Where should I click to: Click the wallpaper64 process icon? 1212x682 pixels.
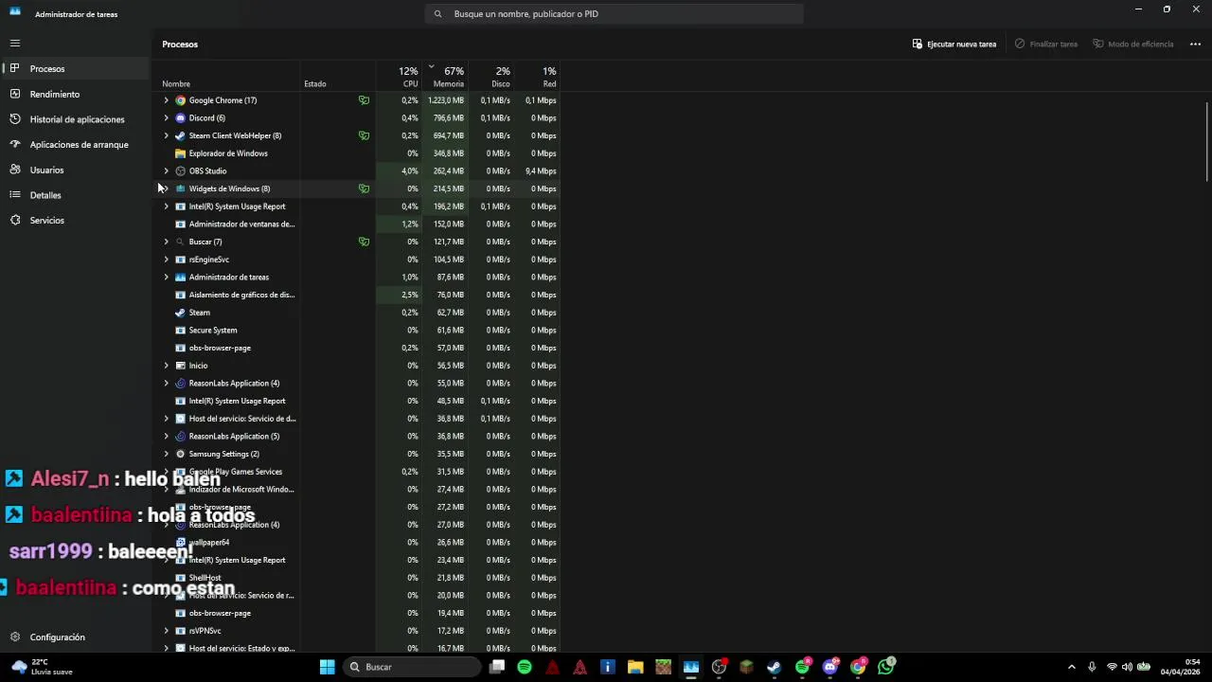click(180, 543)
